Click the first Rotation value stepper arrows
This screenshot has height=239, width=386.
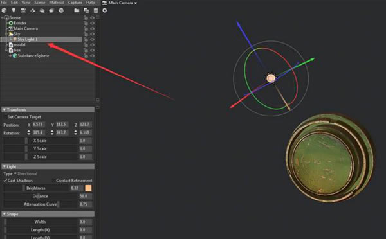point(28,132)
